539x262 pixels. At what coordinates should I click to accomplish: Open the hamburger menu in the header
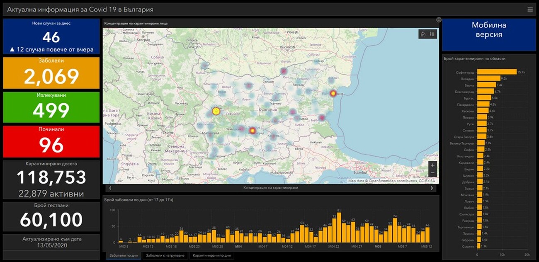[x=530, y=9]
